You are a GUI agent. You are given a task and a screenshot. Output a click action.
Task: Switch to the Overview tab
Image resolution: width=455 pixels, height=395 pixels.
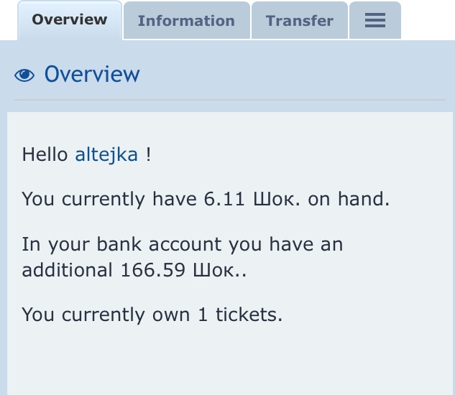click(69, 19)
